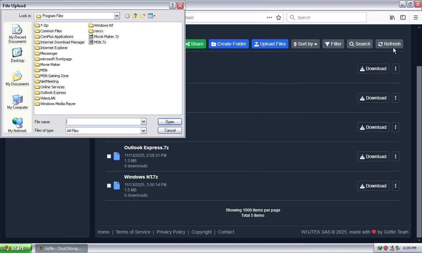Cancel the File Upload dialog
The image size is (422, 253).
pos(170,130)
